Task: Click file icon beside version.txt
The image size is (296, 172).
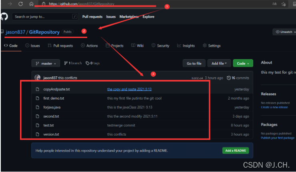Action: pos(37,134)
